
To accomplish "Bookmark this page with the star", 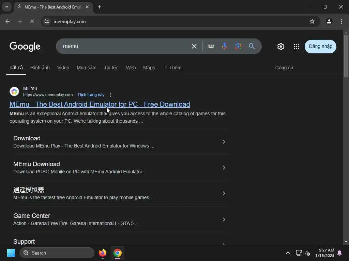I will click(x=312, y=21).
